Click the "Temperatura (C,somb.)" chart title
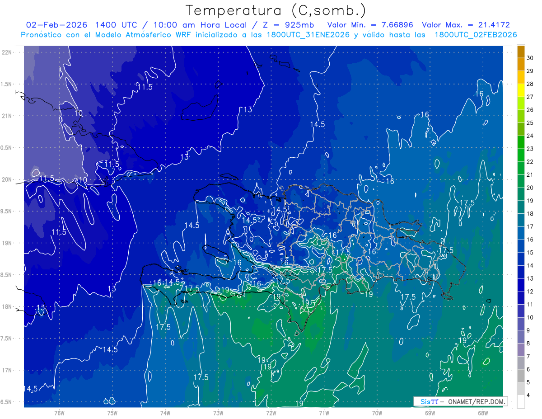The image size is (542, 419). [276, 10]
